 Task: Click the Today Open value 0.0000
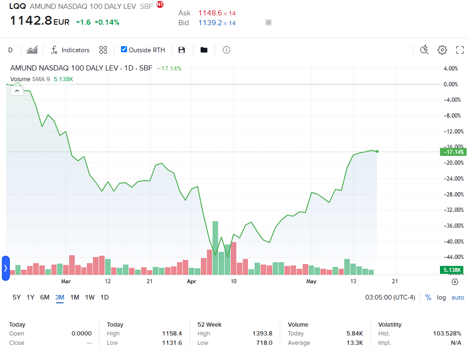[81, 333]
